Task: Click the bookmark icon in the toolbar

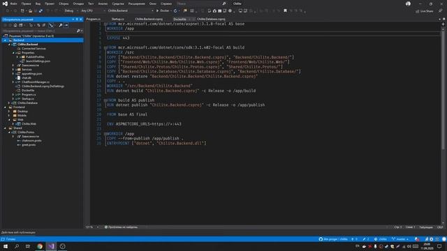Action: pyautogui.click(x=285, y=11)
